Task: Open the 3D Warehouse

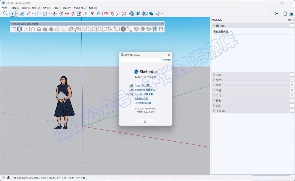Action: (x=132, y=14)
